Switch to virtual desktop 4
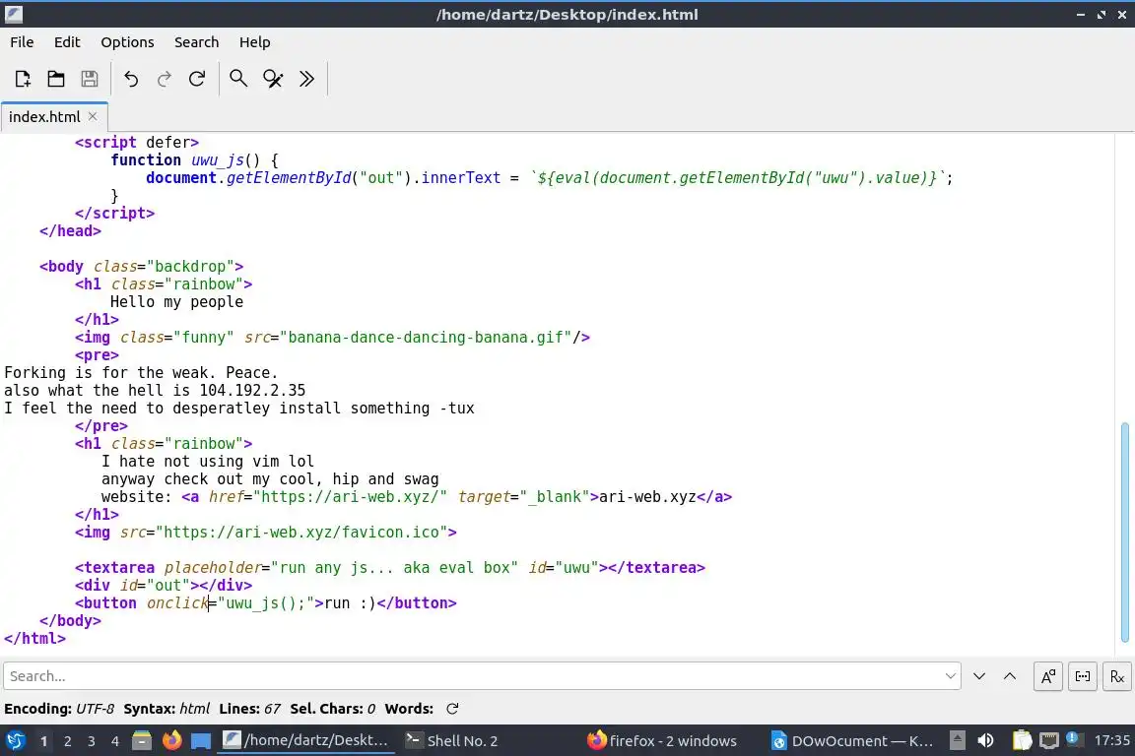This screenshot has height=756, width=1135. click(115, 741)
